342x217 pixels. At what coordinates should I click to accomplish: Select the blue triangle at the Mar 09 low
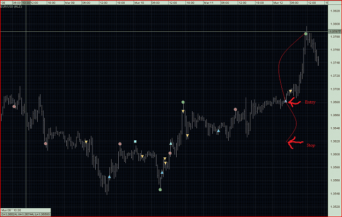pyautogui.click(x=109, y=177)
